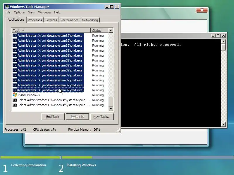Maximize the Task Manager window
The image size is (234, 175).
[112, 7]
